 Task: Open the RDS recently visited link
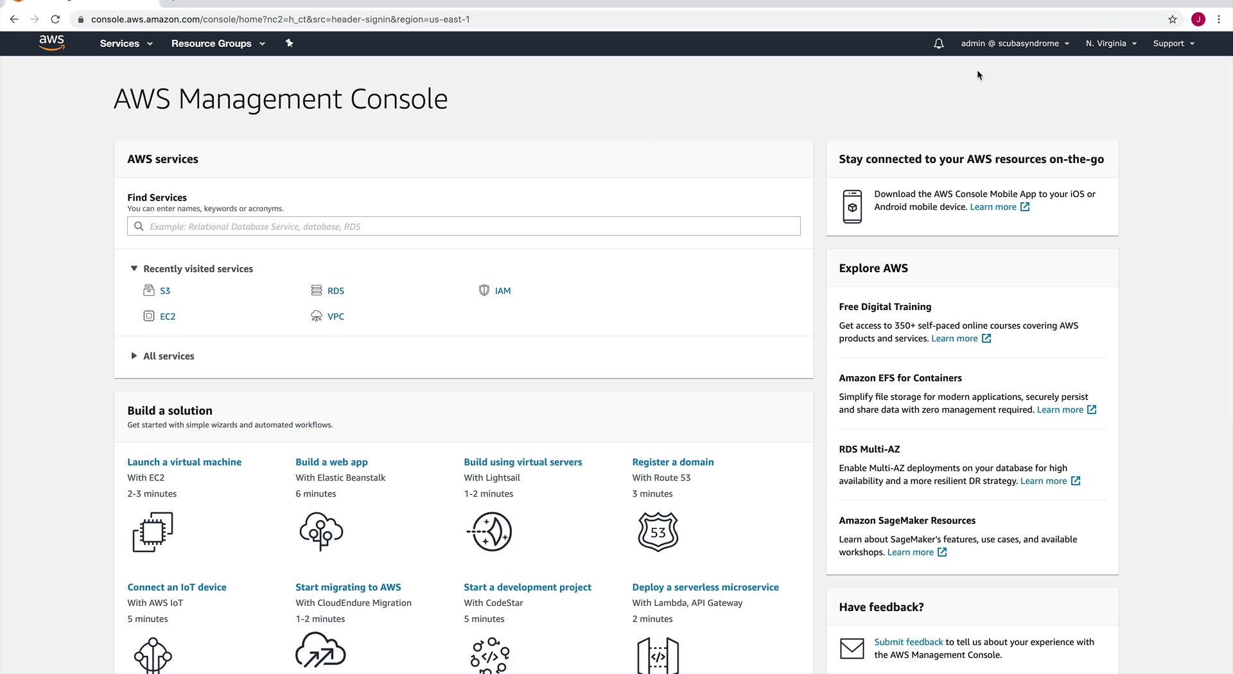point(336,291)
